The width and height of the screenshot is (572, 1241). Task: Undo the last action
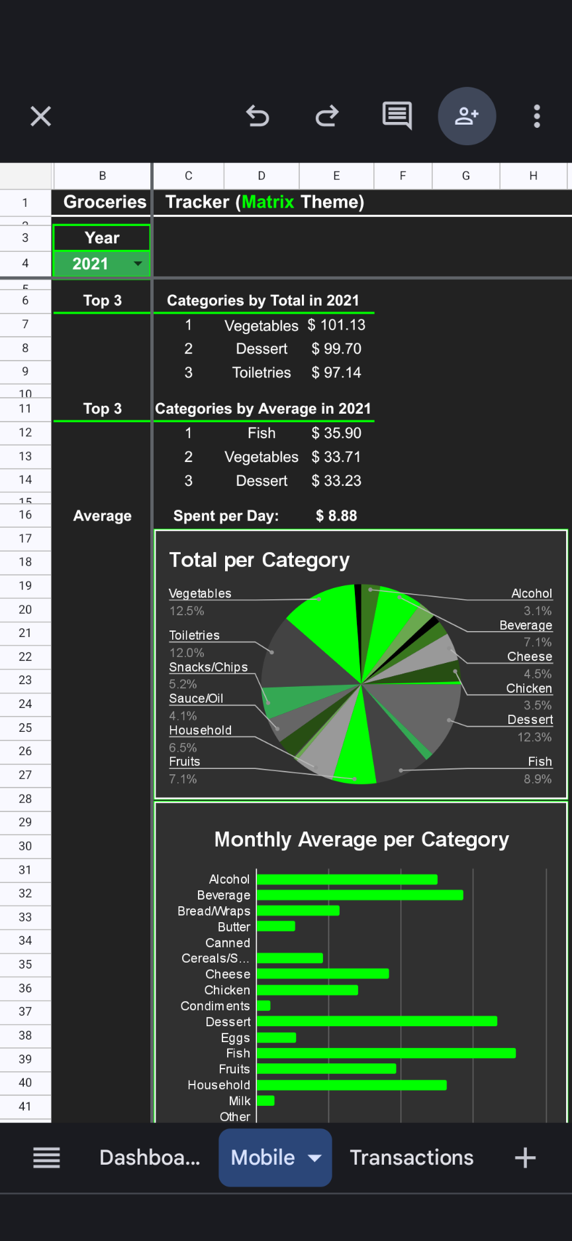click(x=258, y=116)
